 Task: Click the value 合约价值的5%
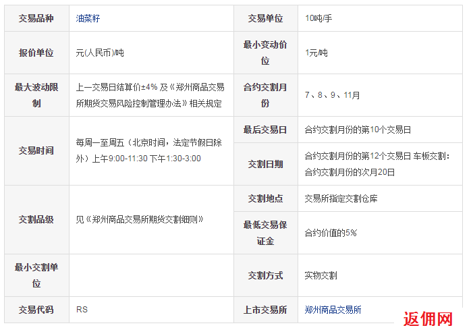(x=331, y=233)
